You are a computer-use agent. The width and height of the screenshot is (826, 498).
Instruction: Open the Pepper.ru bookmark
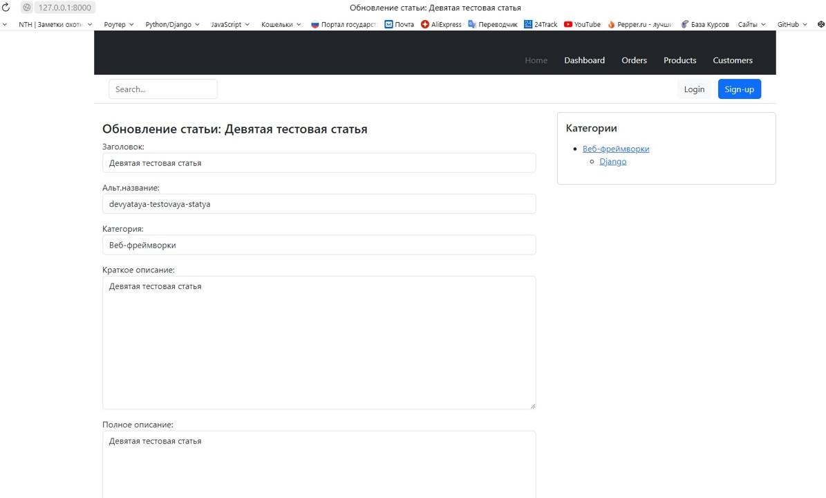tap(640, 24)
